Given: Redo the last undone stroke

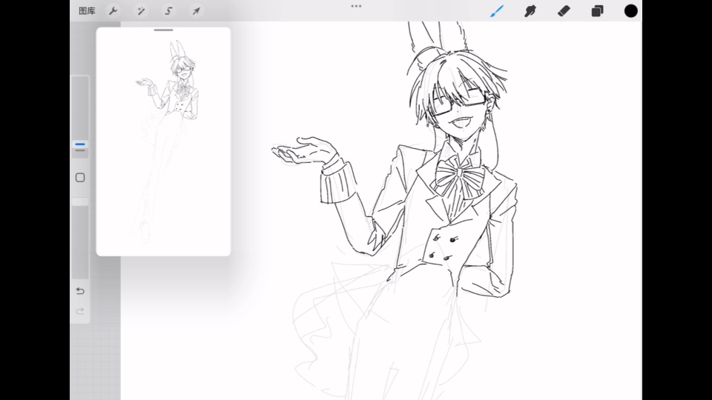Looking at the screenshot, I should 80,311.
